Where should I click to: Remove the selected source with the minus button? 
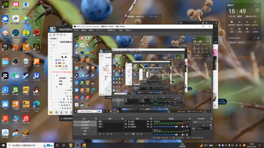[x=130, y=134]
